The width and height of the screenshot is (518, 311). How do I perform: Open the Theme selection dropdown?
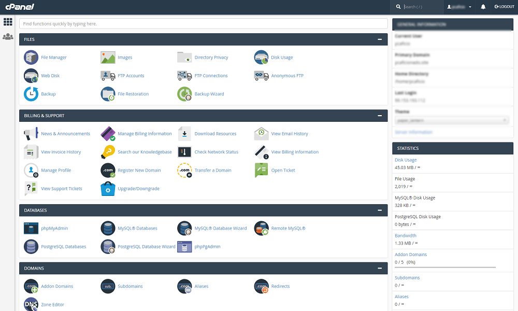click(x=452, y=121)
